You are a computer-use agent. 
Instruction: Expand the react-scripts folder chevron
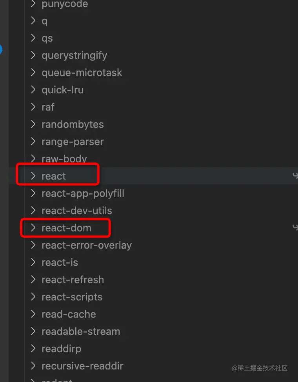pos(33,297)
